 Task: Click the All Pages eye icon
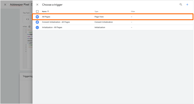tap(37, 17)
